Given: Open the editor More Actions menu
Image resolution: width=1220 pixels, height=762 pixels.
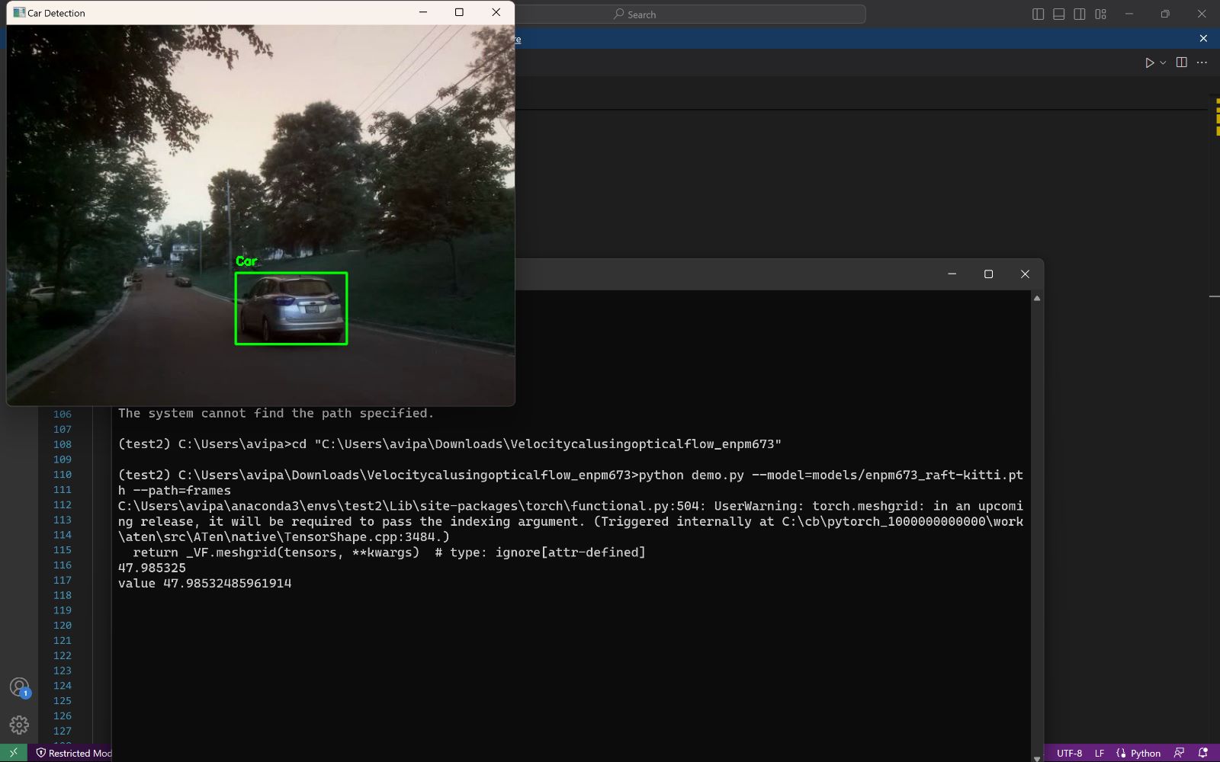Looking at the screenshot, I should (1202, 62).
